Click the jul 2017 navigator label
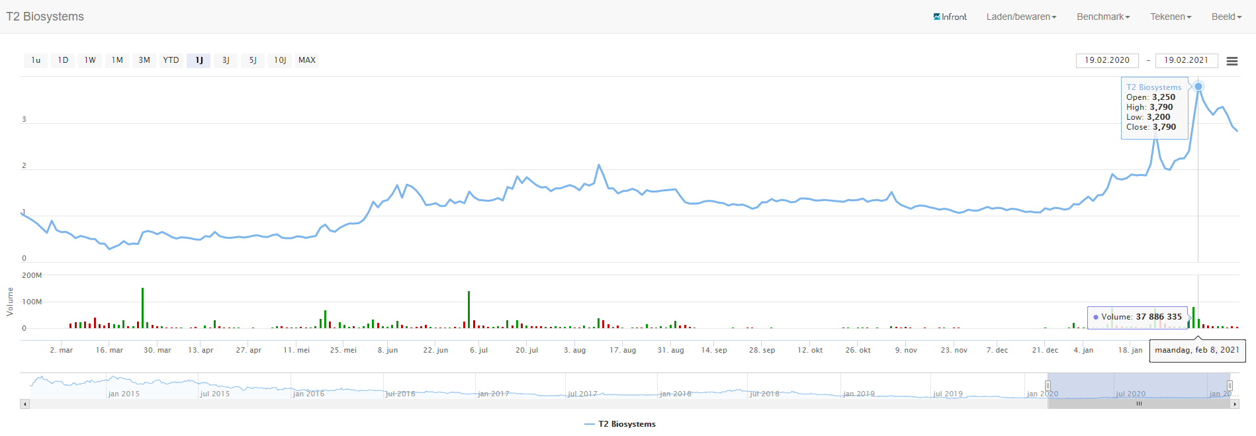 click(x=582, y=394)
